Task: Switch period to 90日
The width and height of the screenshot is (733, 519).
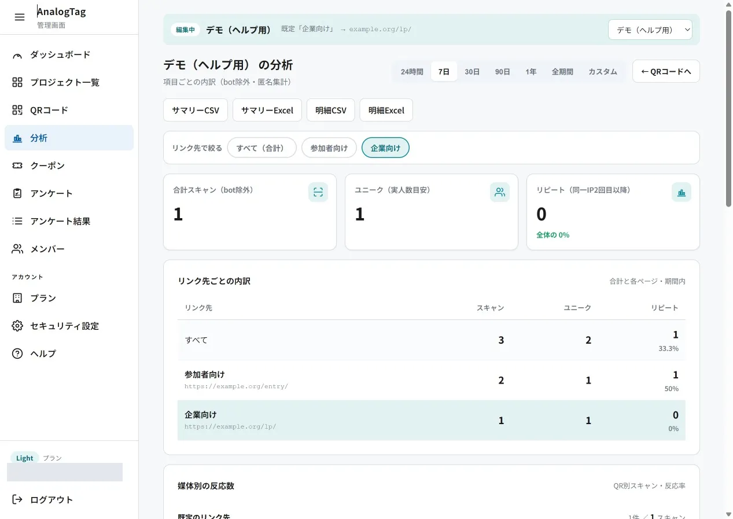Action: pos(502,72)
